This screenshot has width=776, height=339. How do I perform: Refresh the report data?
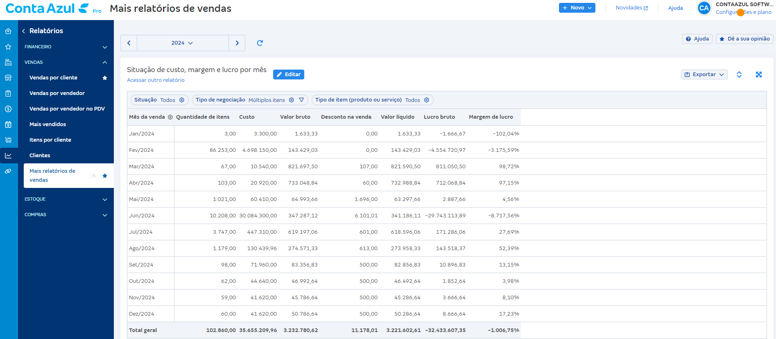(260, 43)
